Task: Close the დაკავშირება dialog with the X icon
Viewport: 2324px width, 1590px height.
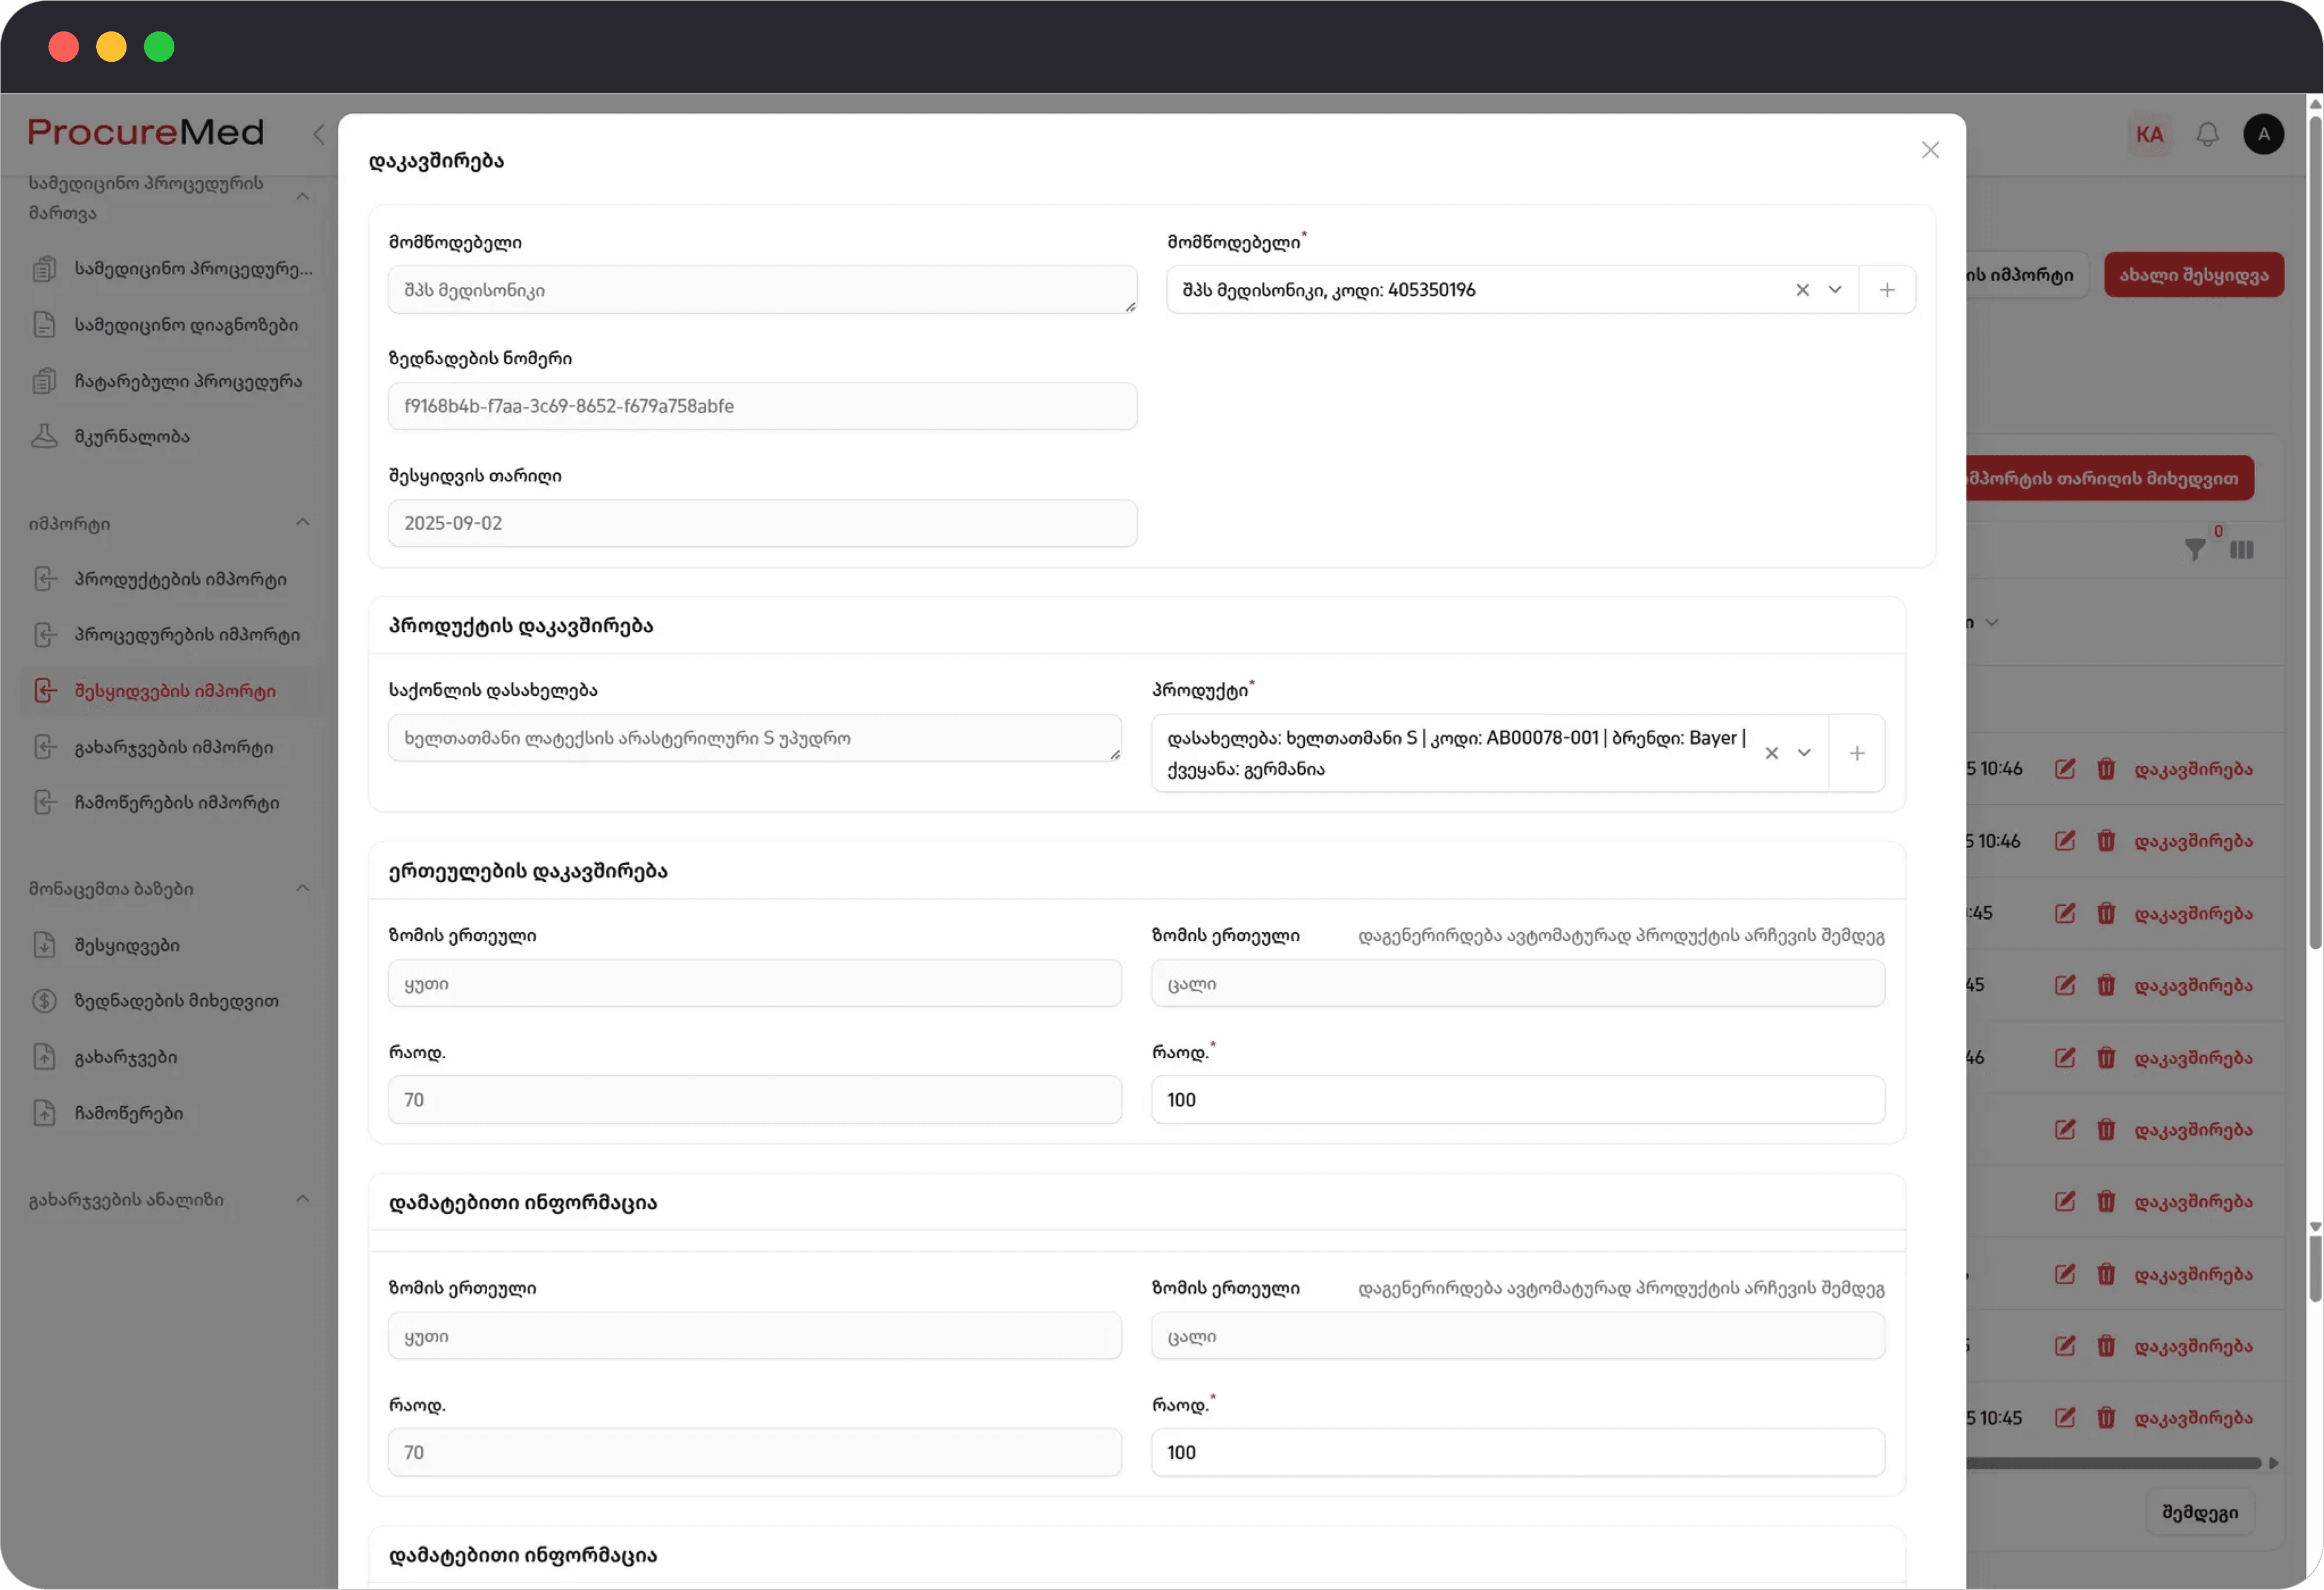Action: pos(1930,150)
